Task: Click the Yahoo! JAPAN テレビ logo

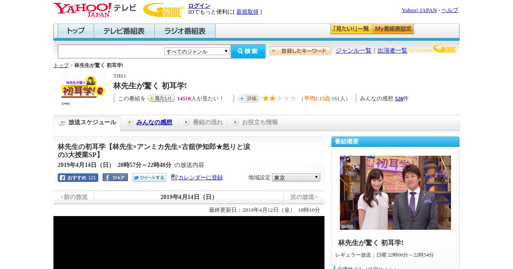Action: pos(94,10)
